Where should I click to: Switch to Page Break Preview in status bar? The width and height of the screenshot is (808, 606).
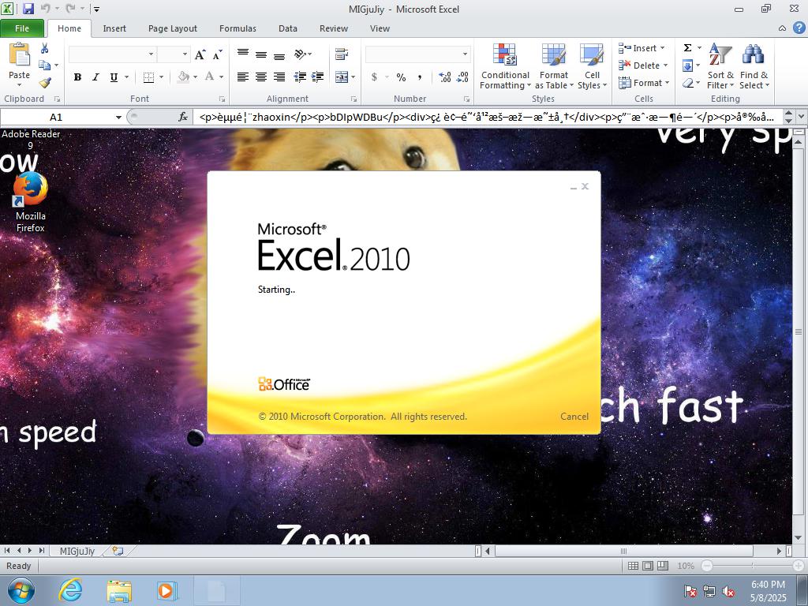point(663,566)
